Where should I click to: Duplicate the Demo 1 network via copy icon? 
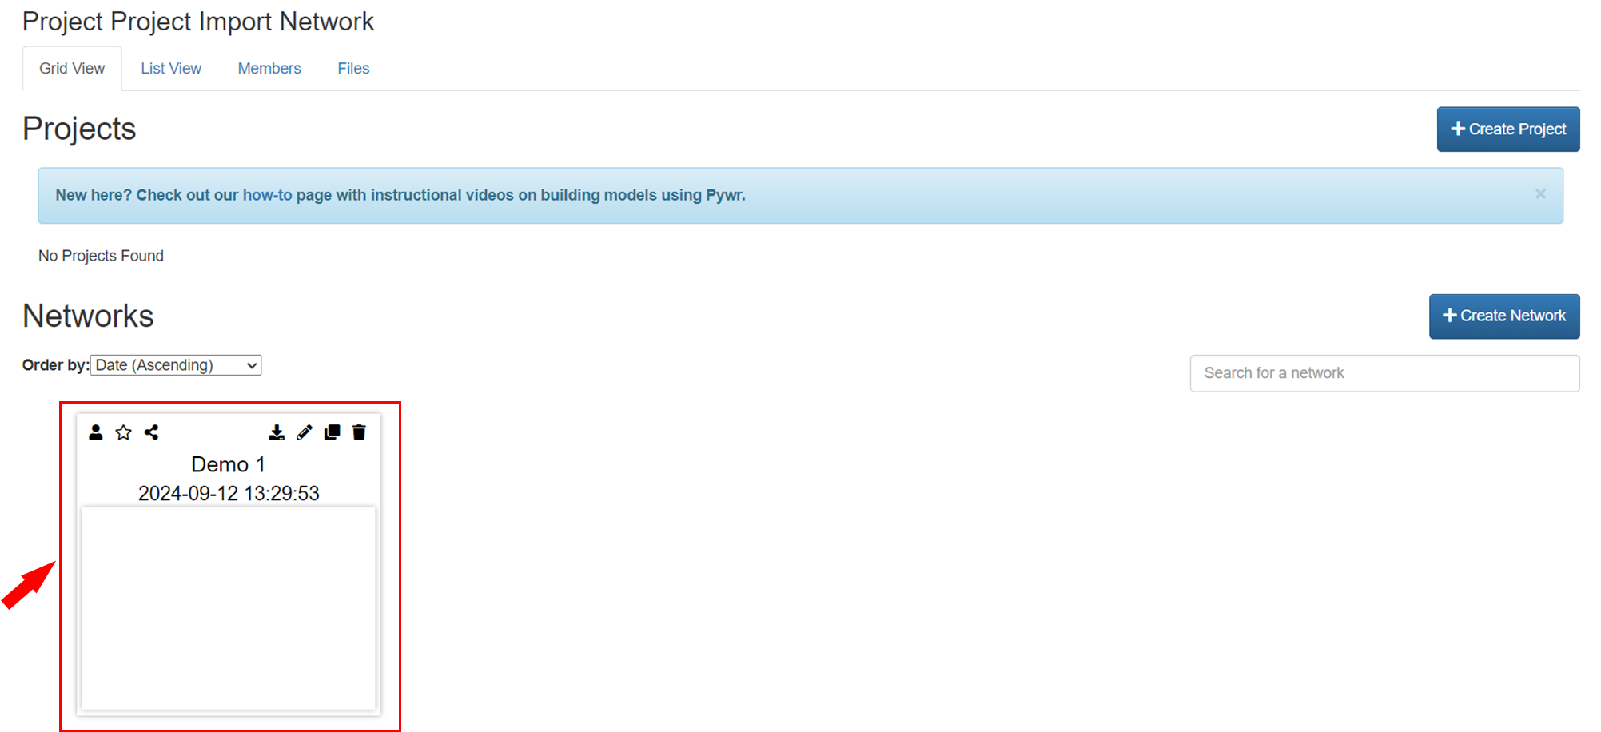click(333, 432)
